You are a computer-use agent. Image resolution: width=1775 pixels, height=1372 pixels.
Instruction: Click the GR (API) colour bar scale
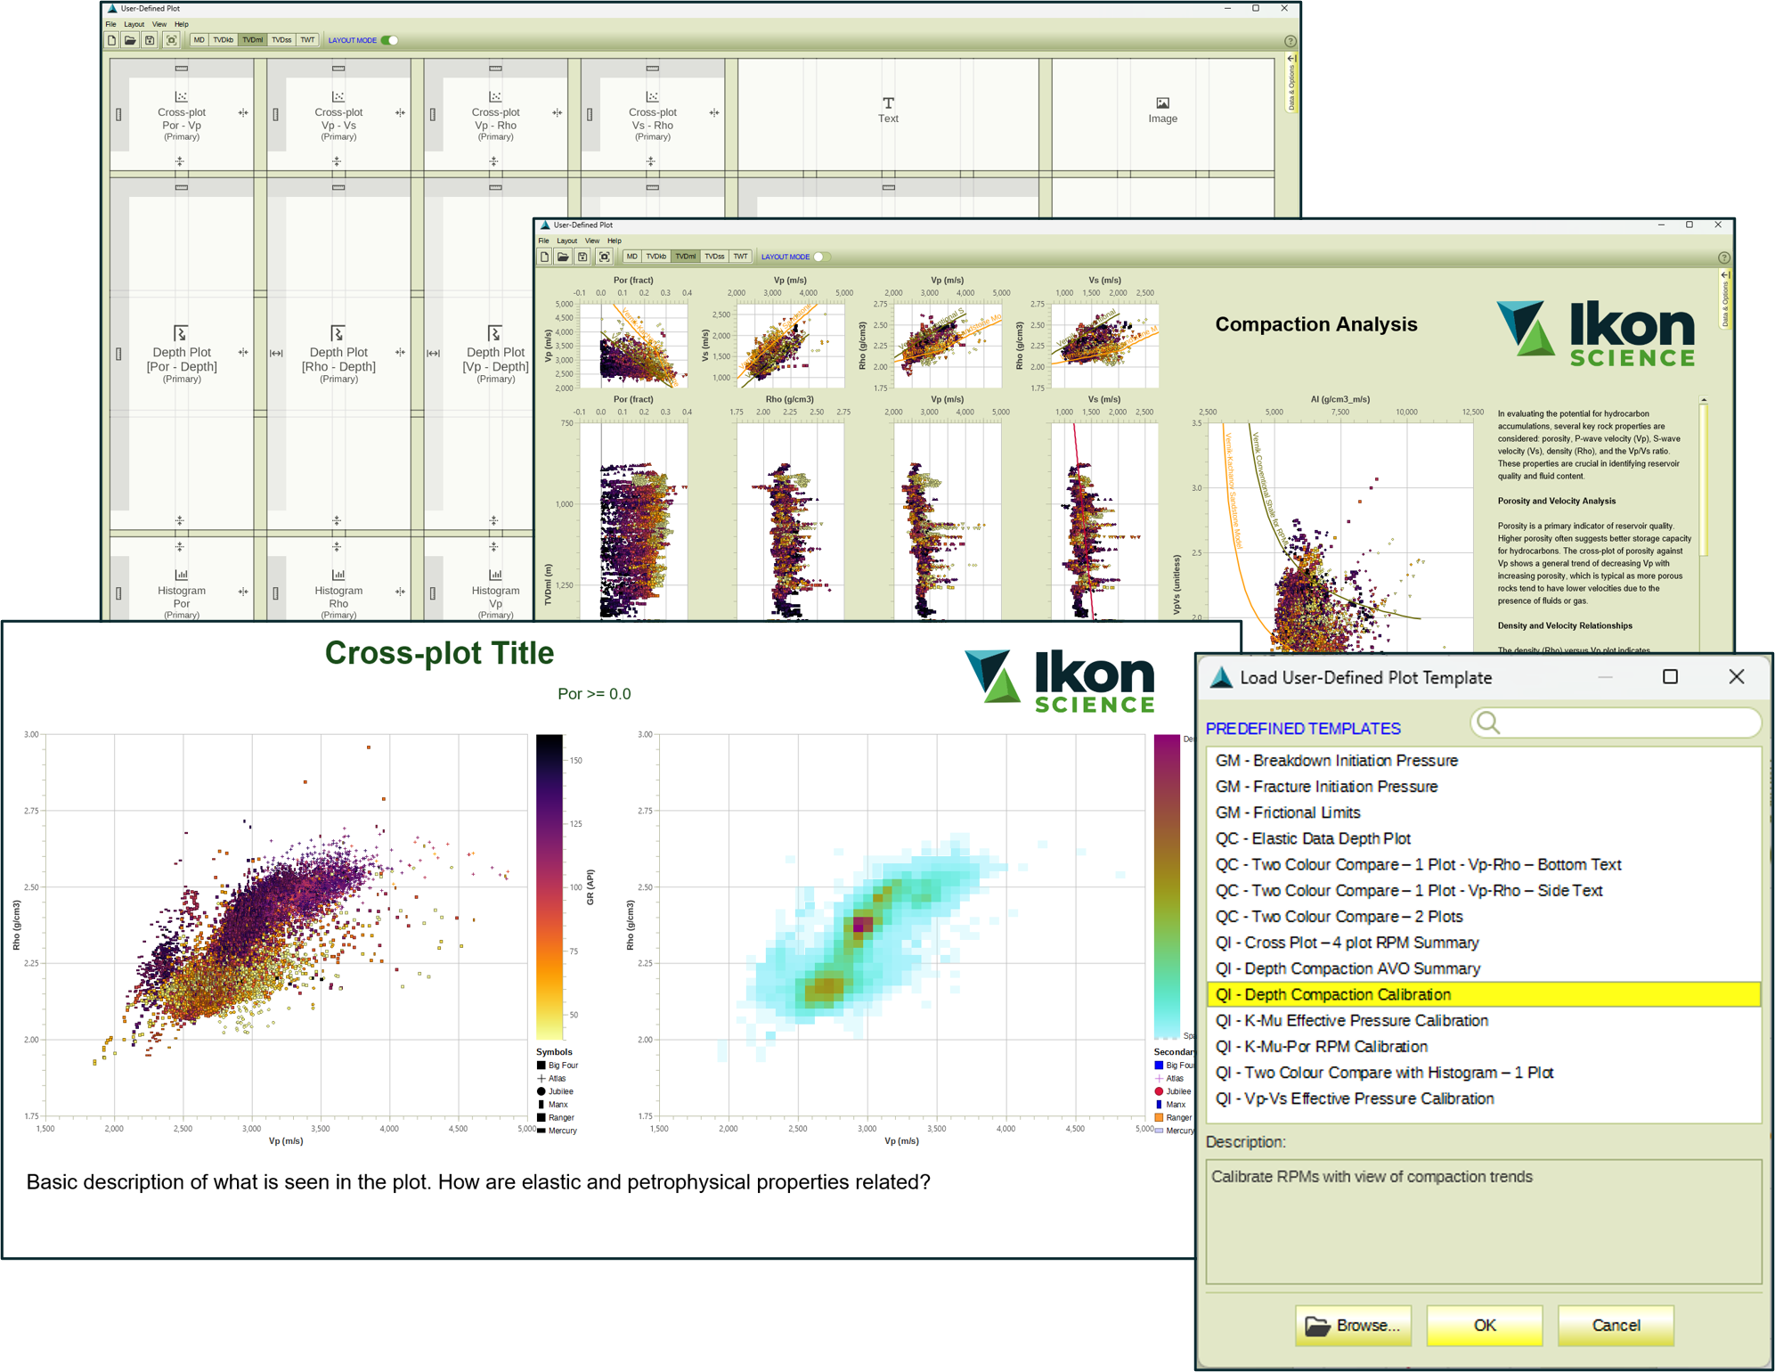pyautogui.click(x=550, y=886)
